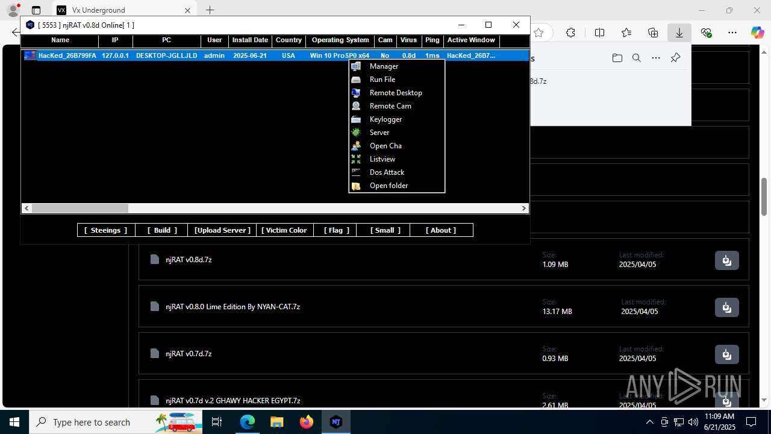The image size is (771, 434).
Task: Open a new browser tab
Action: 210,10
